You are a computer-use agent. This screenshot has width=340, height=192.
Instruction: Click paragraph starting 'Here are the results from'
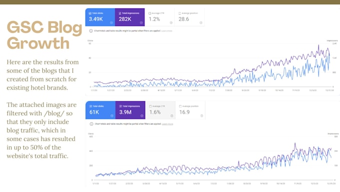42,75
